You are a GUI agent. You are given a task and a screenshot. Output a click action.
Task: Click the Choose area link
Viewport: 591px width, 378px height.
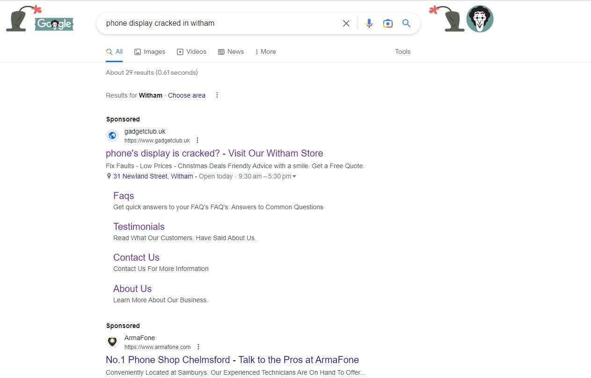coord(187,95)
